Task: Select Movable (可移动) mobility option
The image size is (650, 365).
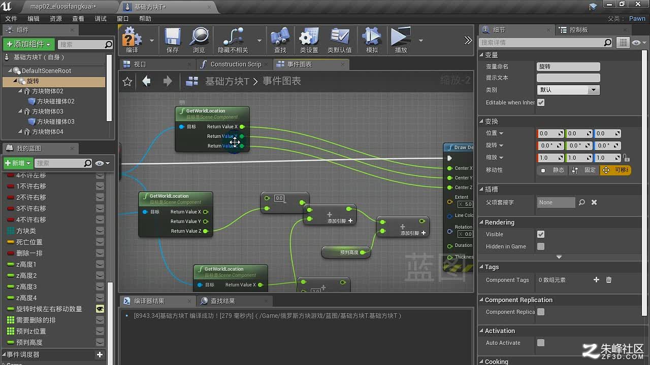Action: coord(615,170)
